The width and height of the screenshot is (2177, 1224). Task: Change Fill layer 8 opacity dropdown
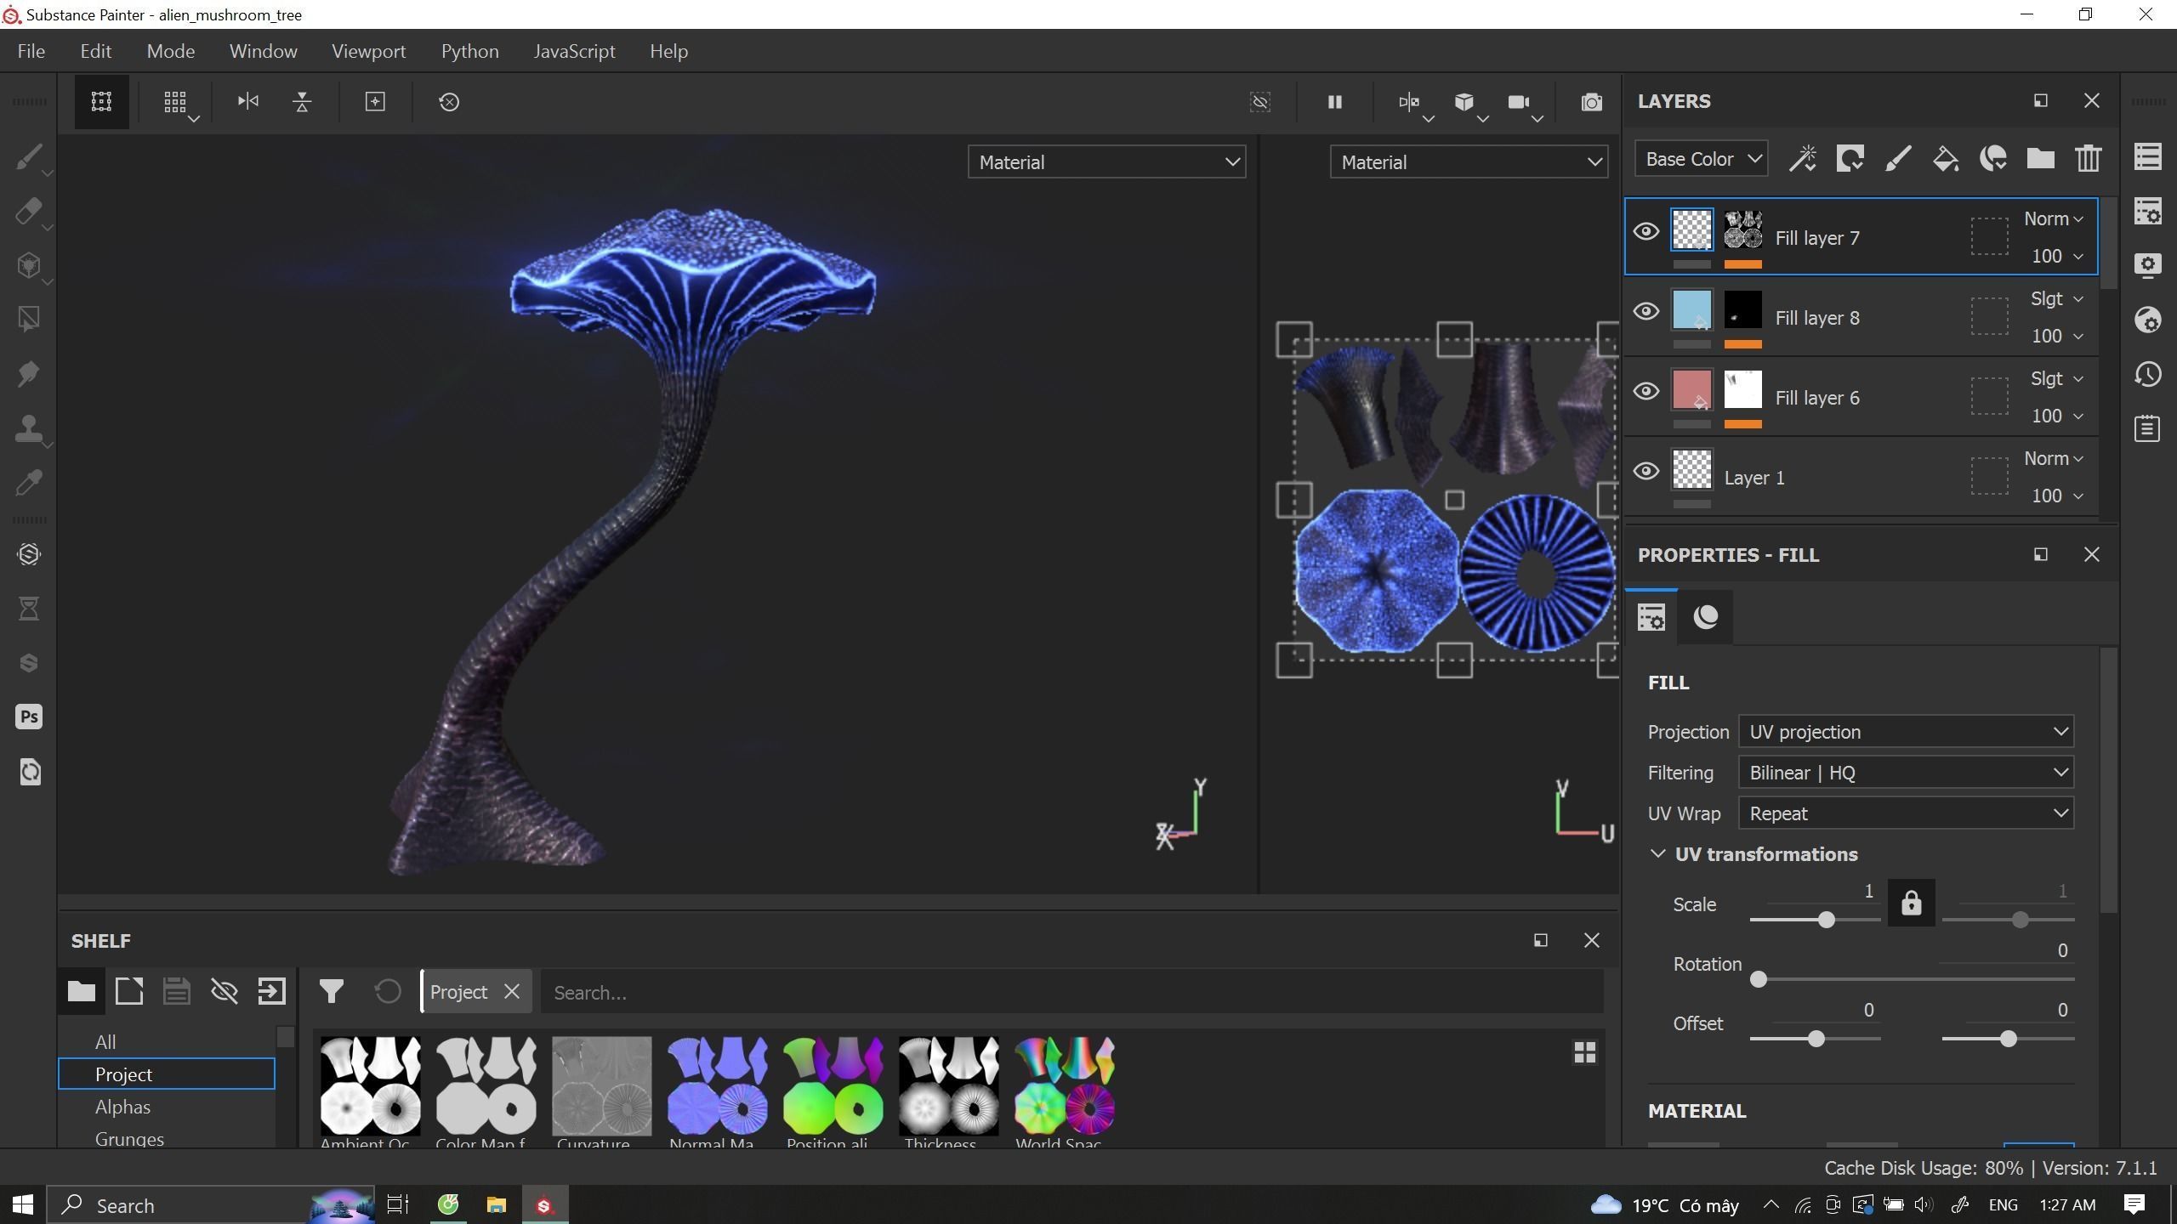tap(2057, 336)
